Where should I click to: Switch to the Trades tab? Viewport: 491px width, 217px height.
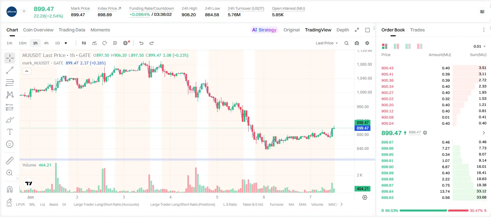pyautogui.click(x=417, y=30)
